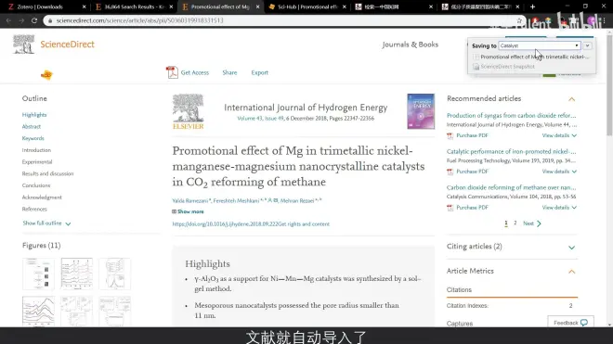Collapse the Article Metrics section
Screen dimensions: 613x344
pos(571,272)
